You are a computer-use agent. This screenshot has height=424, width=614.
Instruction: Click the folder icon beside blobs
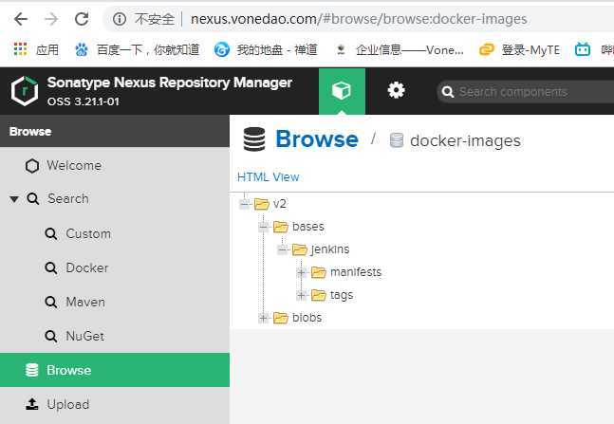tap(280, 318)
